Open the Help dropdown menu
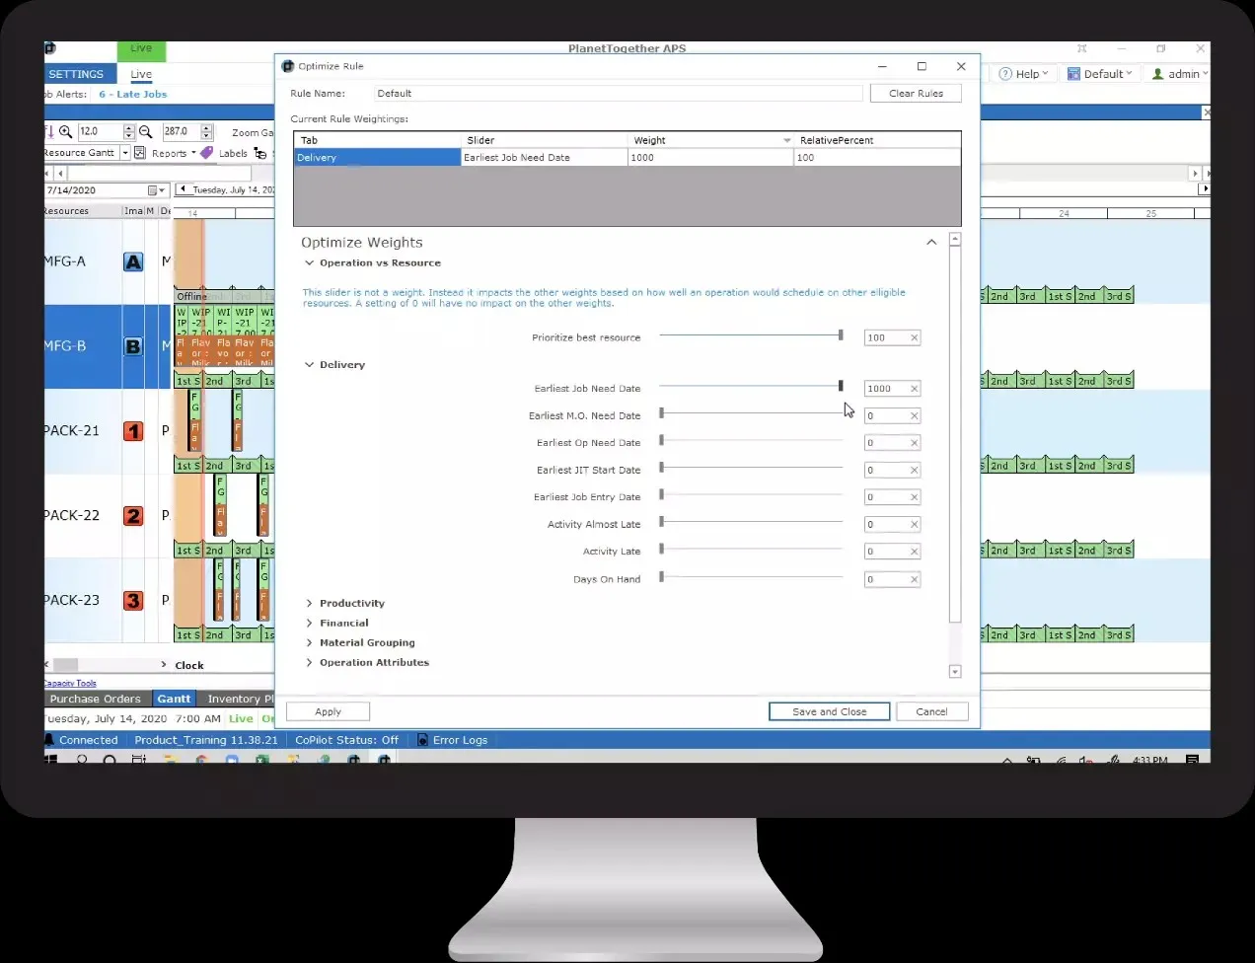The width and height of the screenshot is (1255, 963). click(x=1025, y=74)
